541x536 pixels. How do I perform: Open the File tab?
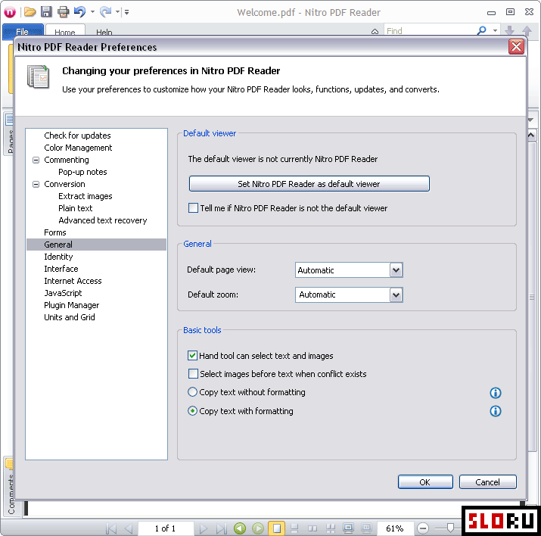tap(23, 31)
